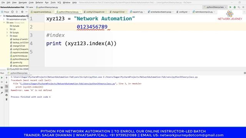Collapse all in the Project panel header
Screen dimensions: 246x138
click(x=17, y=12)
